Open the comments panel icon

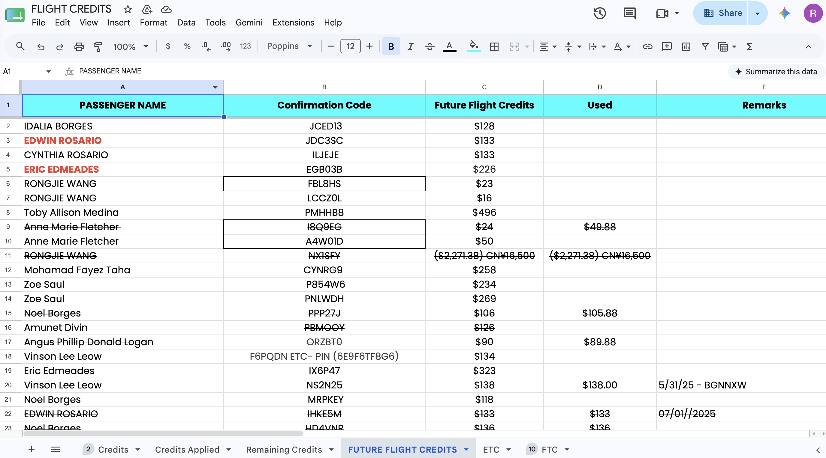tap(629, 13)
